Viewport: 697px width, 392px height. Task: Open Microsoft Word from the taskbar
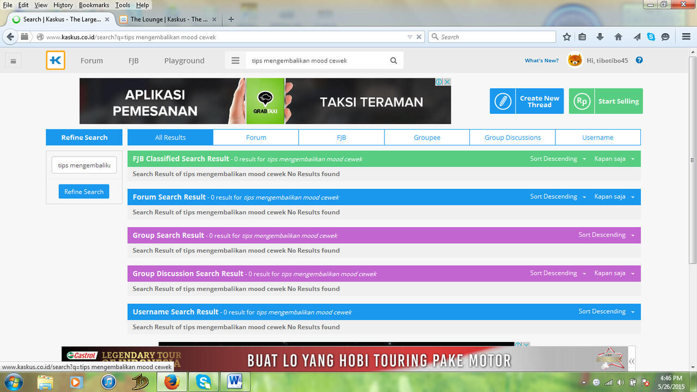tap(235, 382)
